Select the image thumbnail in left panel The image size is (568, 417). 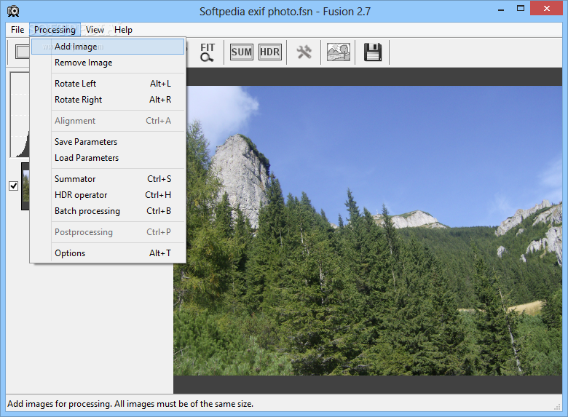25,186
